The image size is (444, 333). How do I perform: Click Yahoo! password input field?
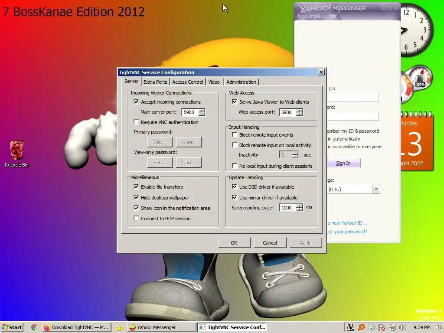pyautogui.click(x=353, y=116)
